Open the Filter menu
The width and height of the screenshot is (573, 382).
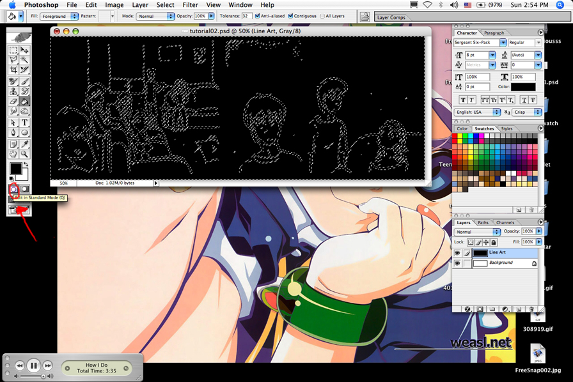coord(190,4)
